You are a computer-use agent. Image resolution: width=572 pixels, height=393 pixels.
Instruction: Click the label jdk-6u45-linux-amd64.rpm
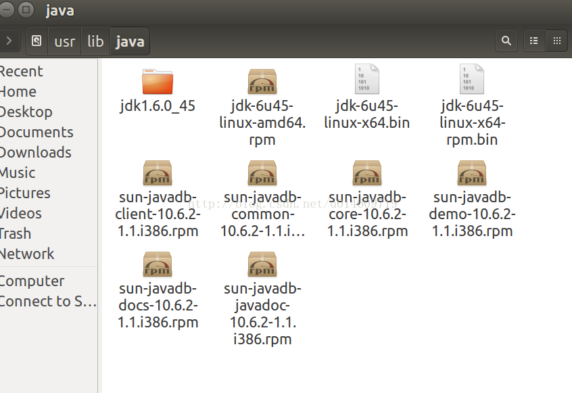click(262, 123)
